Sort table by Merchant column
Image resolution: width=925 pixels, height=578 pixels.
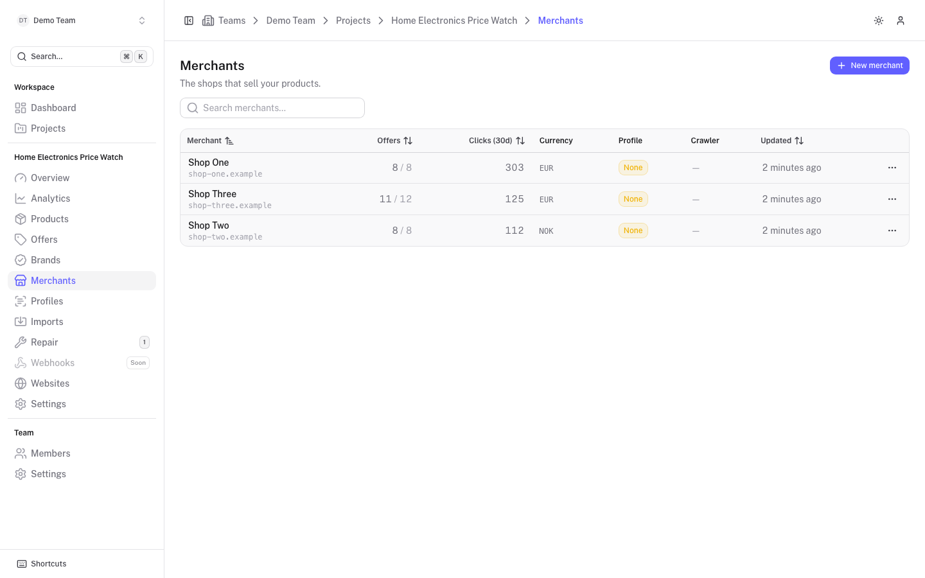[x=210, y=141]
